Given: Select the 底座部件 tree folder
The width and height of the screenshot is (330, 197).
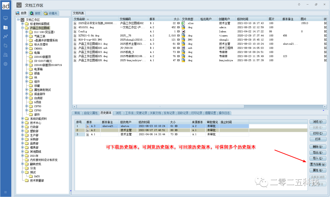Looking at the screenshot, I should click(x=39, y=94).
